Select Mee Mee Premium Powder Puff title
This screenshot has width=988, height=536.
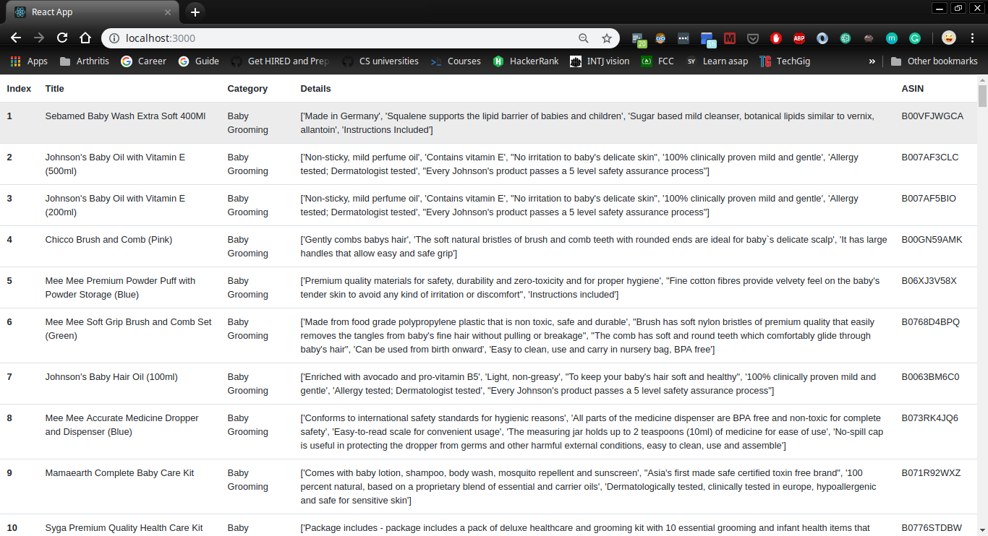[x=120, y=288]
